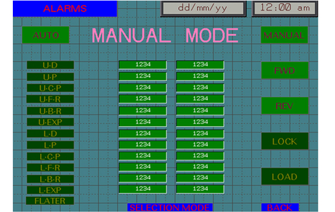Switch to AUTO mode
Viewport: 335px width, 212px height.
pyautogui.click(x=46, y=35)
